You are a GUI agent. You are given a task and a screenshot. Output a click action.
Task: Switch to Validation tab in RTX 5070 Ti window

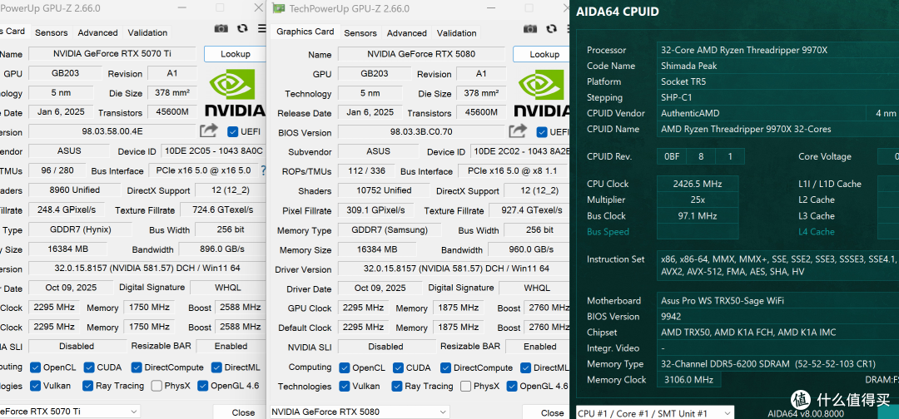point(147,32)
